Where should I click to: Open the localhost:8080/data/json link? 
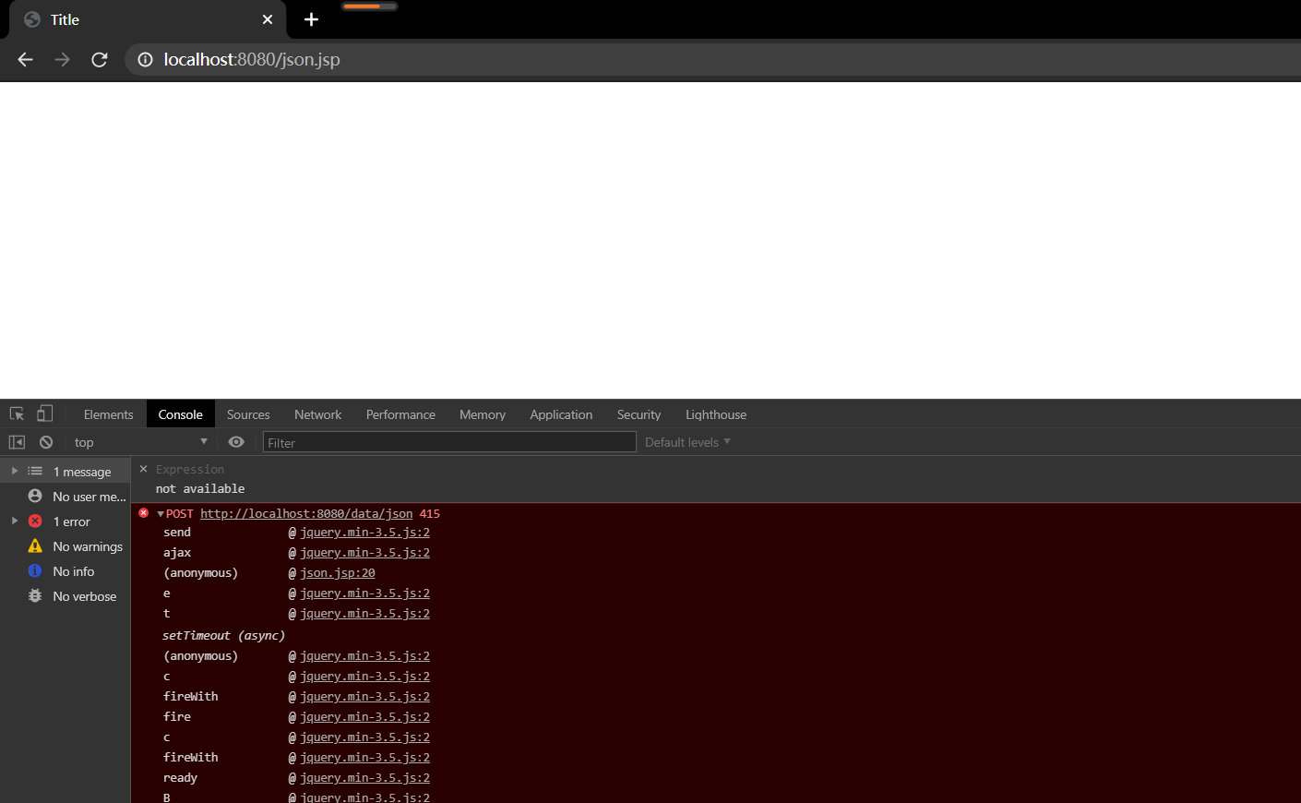click(306, 514)
